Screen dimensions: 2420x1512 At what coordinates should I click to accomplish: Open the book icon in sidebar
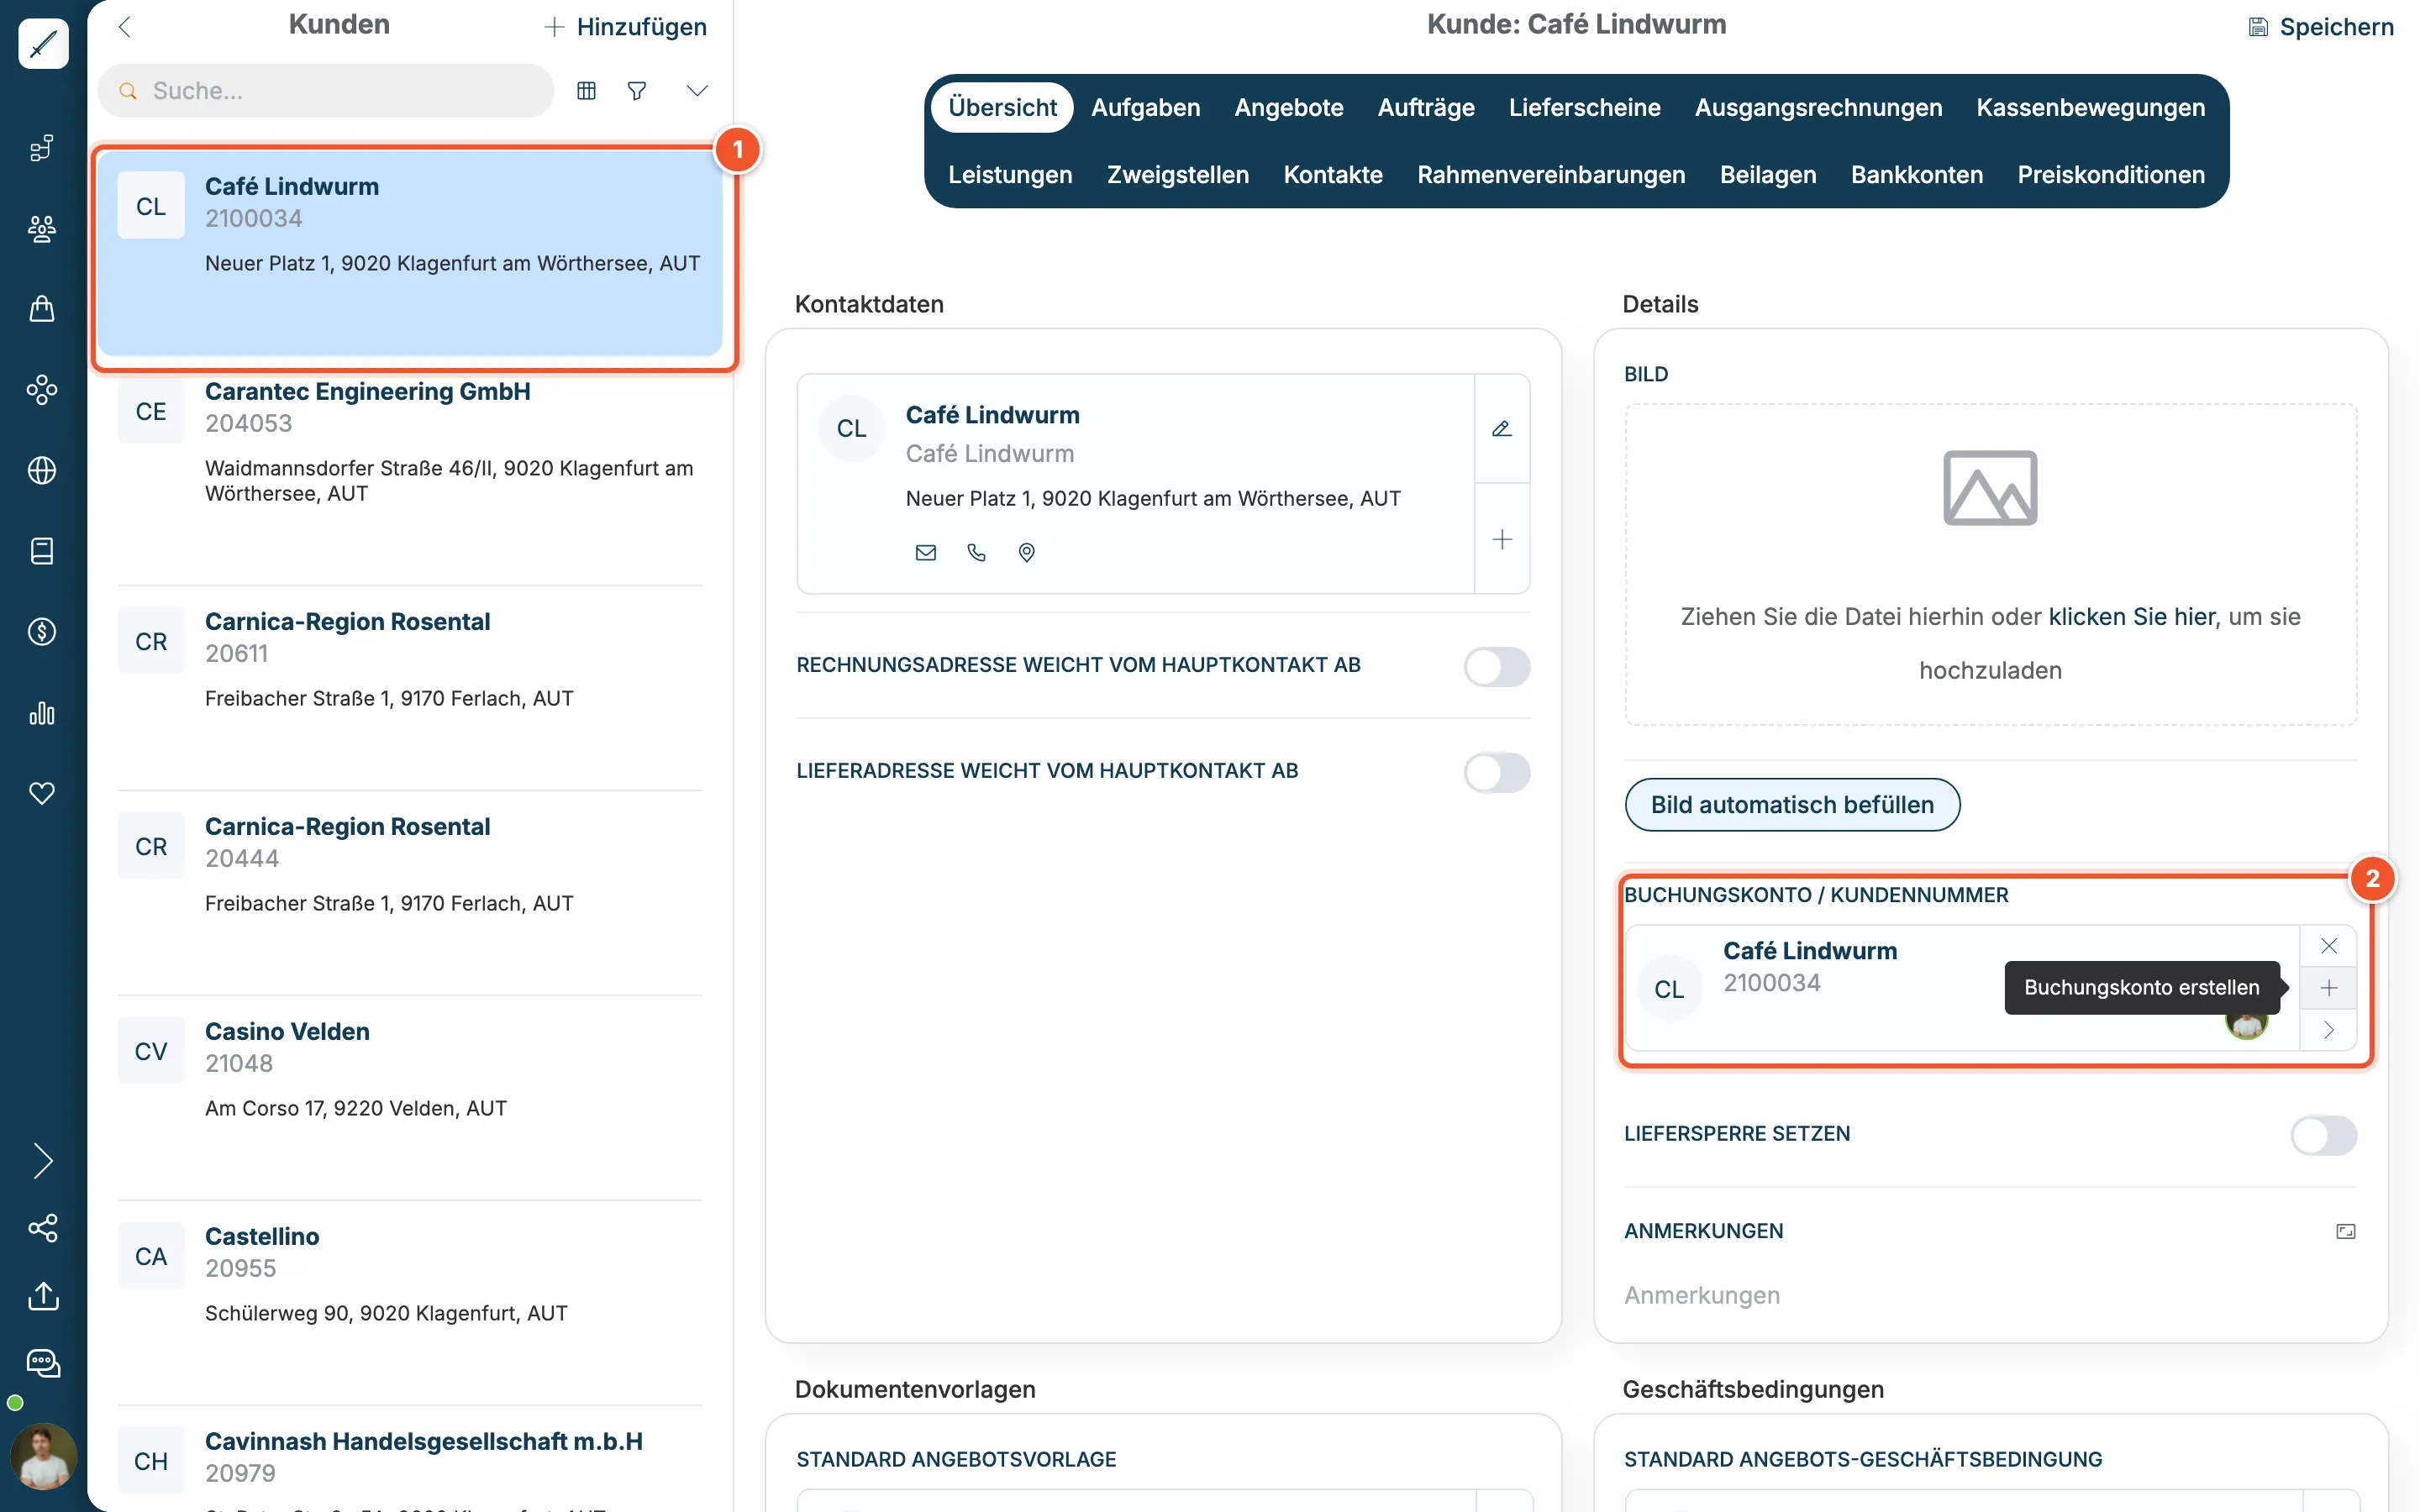42,551
